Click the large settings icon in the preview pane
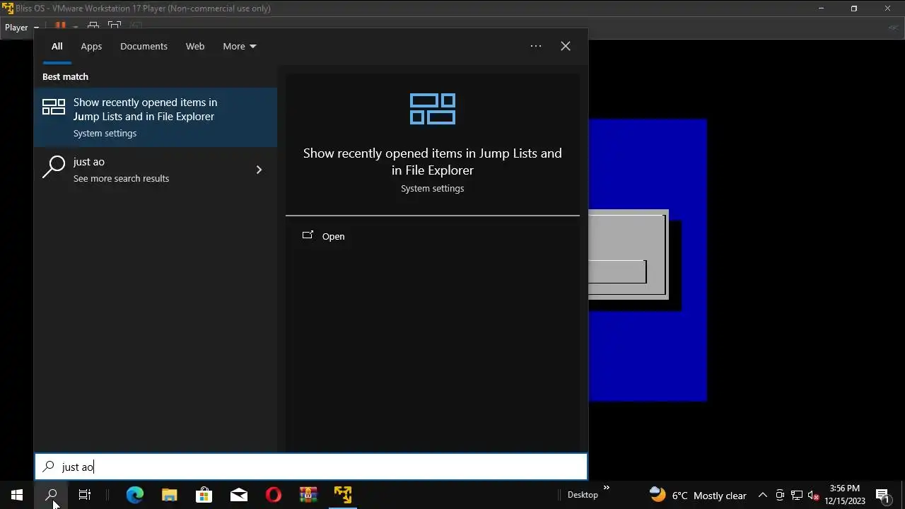 coord(433,109)
